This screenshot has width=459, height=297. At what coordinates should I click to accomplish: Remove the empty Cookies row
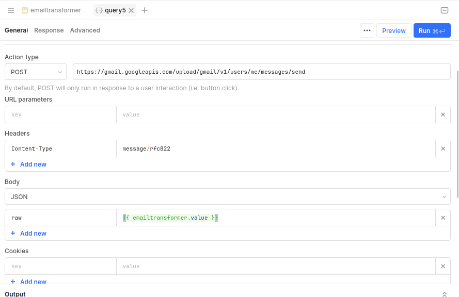442,266
